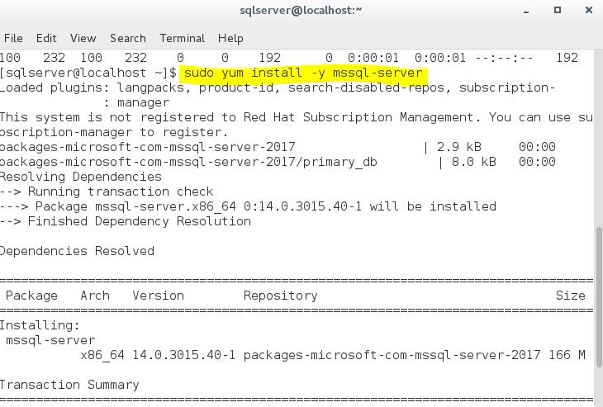Click mssql-server under Installing
Viewport: 603px width, 407px height.
tap(50, 340)
